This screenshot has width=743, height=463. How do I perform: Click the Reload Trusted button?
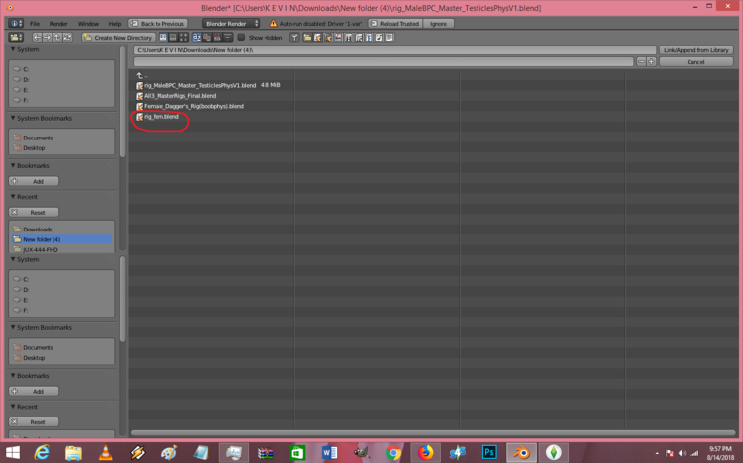pyautogui.click(x=395, y=23)
